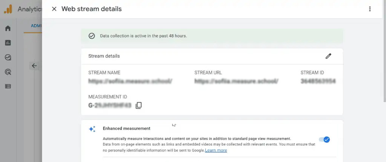Select the Admin tab

click(36, 26)
